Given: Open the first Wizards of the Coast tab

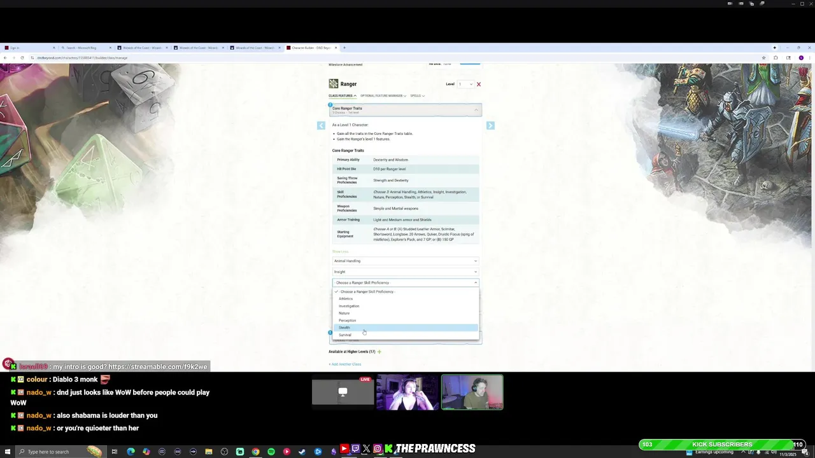Looking at the screenshot, I should click(142, 48).
